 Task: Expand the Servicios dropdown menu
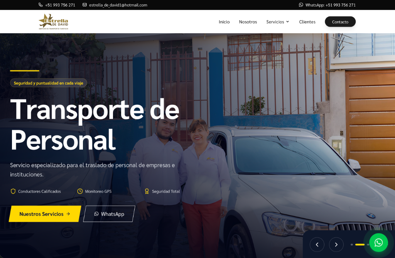[277, 22]
